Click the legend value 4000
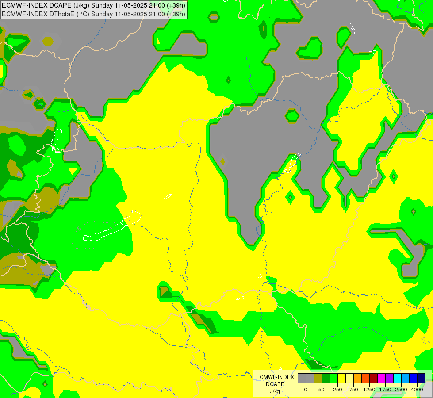433x398 pixels. pos(417,390)
